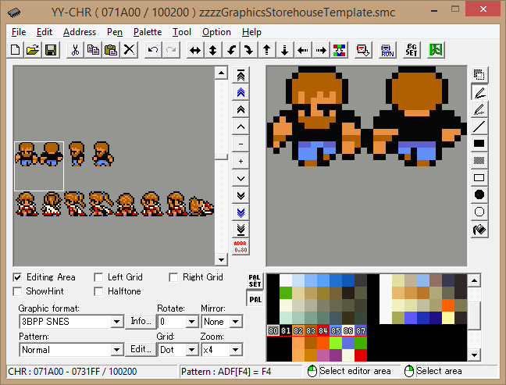Open the Graphic format dropdown
Image resolution: width=506 pixels, height=385 pixels.
coord(117,322)
